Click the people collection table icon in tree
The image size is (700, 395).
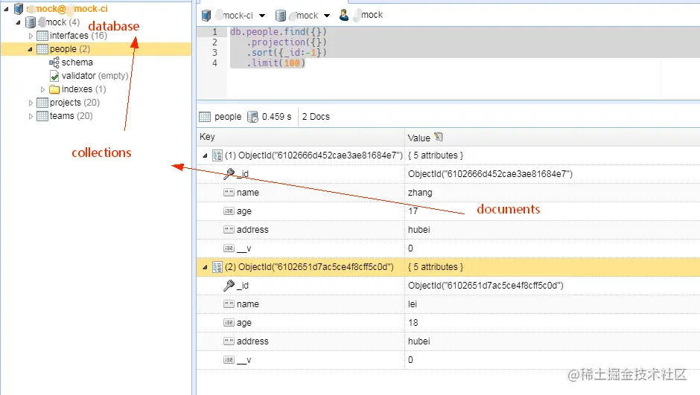tap(42, 49)
